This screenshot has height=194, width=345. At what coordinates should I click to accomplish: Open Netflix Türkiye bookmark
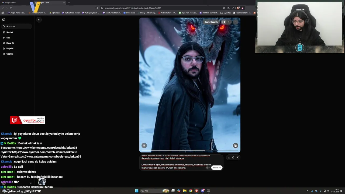tap(167, 13)
